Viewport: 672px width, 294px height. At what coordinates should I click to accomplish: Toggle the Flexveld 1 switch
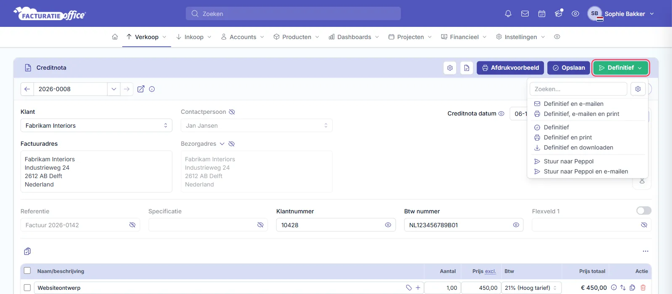tap(644, 210)
